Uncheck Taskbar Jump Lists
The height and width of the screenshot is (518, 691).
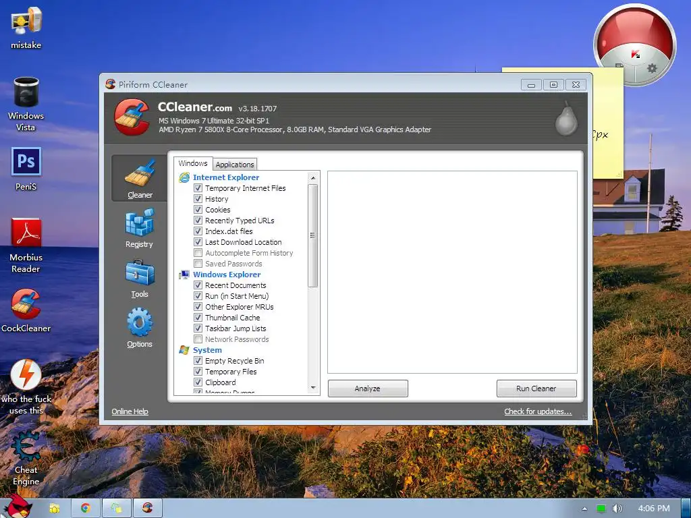198,328
